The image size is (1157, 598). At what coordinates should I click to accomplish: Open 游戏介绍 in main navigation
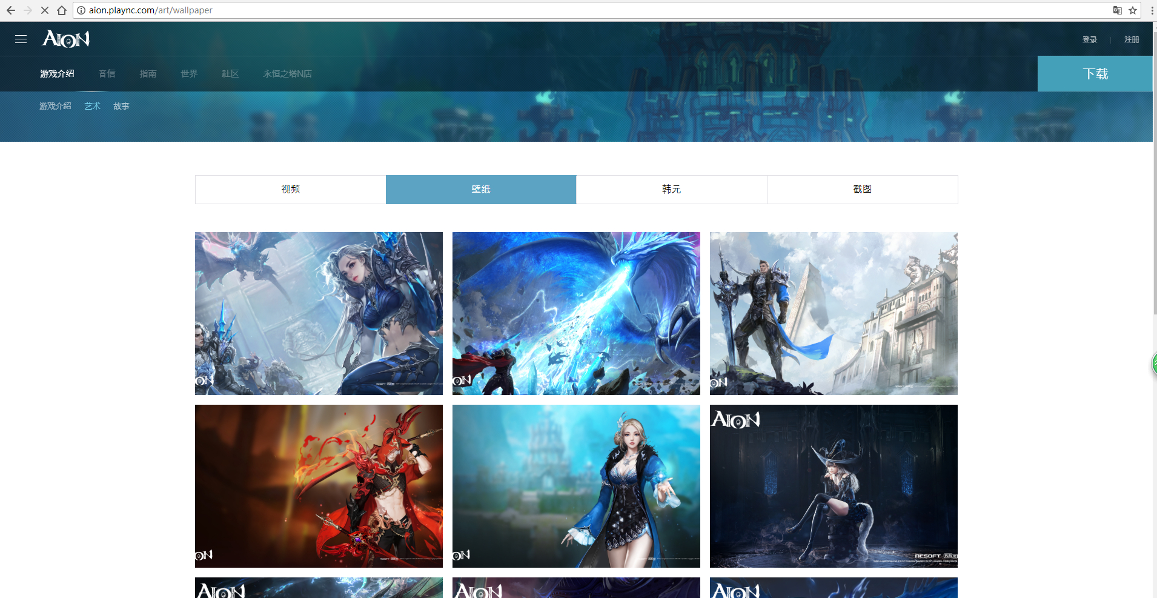[x=57, y=74]
